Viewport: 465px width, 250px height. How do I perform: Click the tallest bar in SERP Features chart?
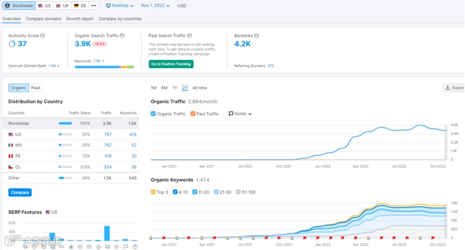(107, 233)
